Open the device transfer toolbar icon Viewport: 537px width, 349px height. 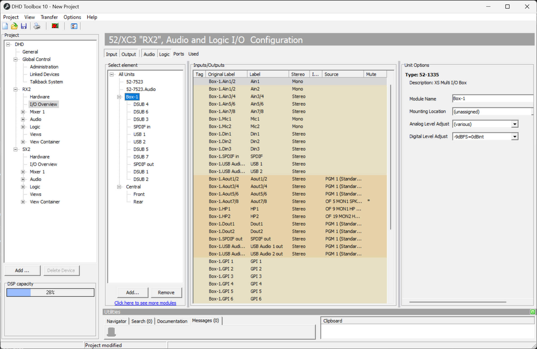pyautogui.click(x=55, y=26)
